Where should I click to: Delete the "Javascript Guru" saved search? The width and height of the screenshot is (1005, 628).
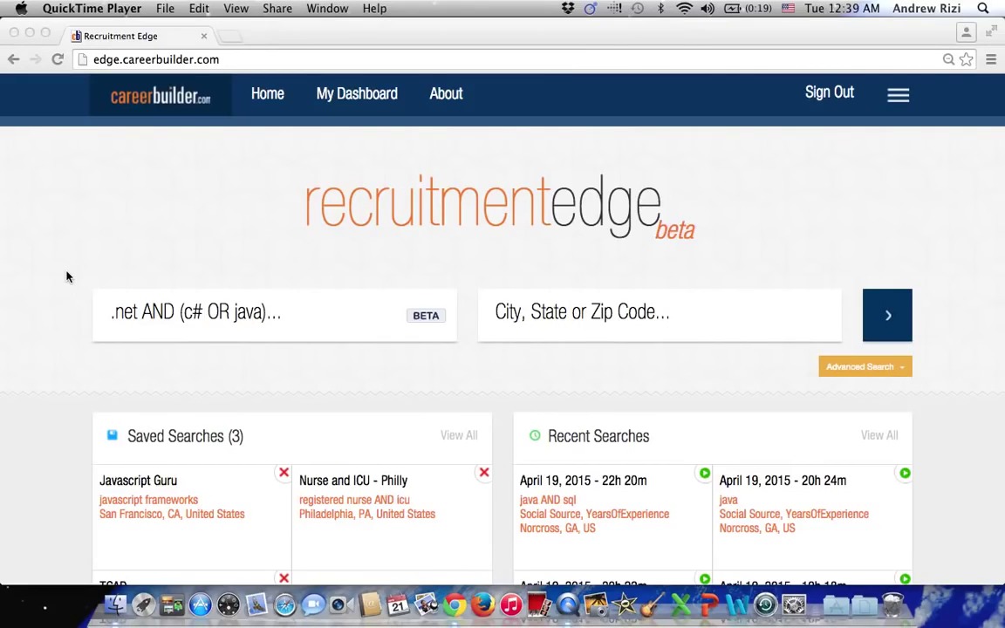284,472
